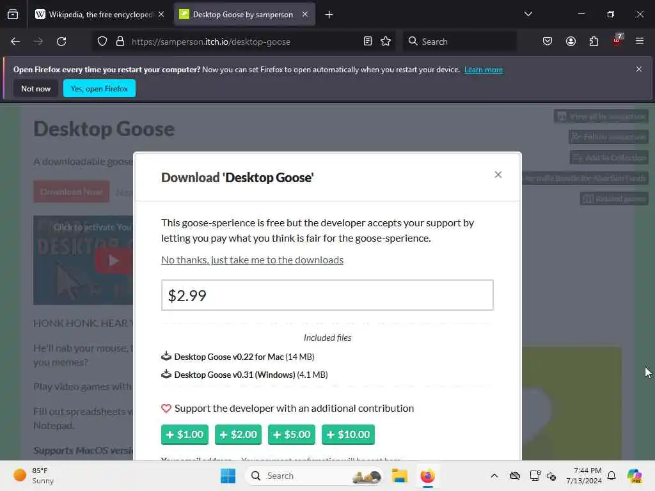Open File Explorer from taskbar

399,476
